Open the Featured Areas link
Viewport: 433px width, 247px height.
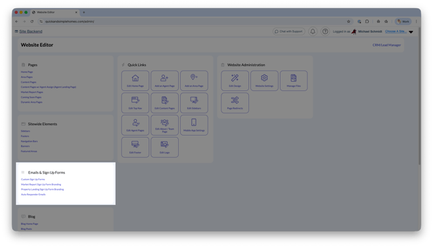tap(29, 151)
